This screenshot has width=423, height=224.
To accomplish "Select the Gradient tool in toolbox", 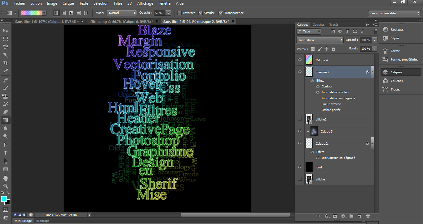I will (6, 120).
